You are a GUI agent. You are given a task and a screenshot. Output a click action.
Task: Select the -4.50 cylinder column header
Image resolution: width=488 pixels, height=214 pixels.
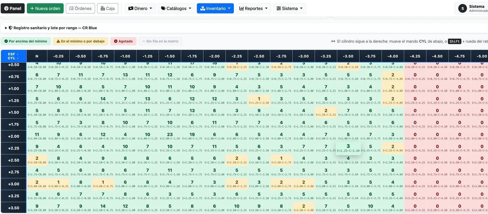coord(437,56)
